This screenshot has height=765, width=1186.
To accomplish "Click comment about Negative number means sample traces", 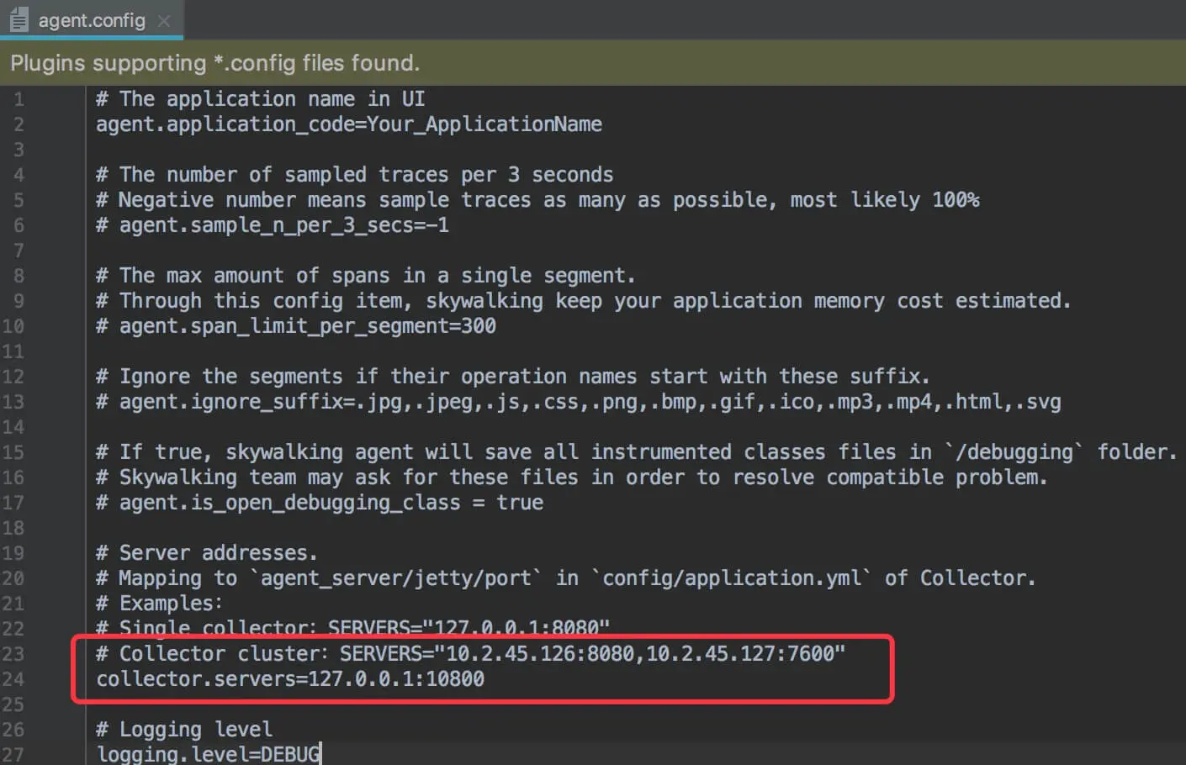I will coord(537,200).
